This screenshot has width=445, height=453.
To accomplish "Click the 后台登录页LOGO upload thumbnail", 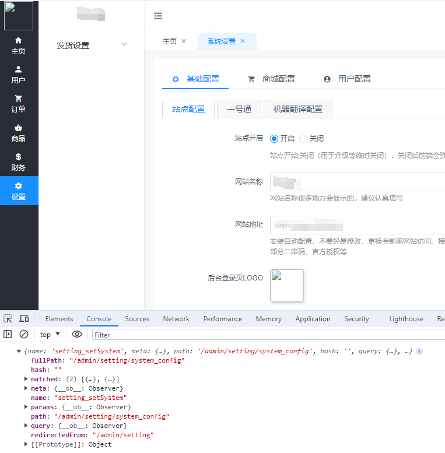I will tap(286, 286).
